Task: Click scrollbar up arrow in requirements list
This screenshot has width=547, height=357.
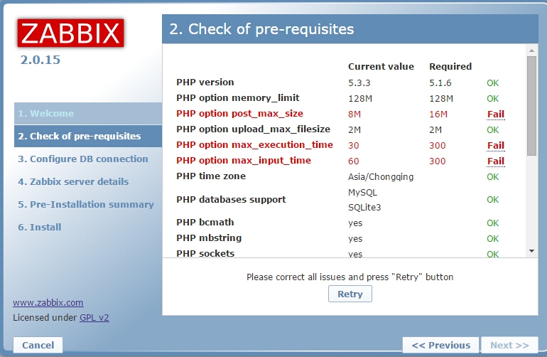Action: 531,50
